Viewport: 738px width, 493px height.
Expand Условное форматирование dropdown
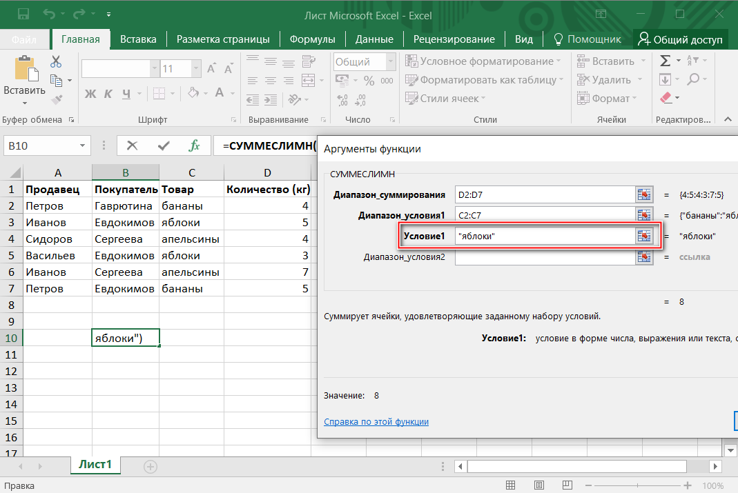[559, 61]
